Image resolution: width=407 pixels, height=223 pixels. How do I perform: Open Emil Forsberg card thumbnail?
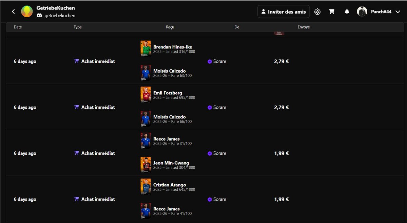pos(146,95)
